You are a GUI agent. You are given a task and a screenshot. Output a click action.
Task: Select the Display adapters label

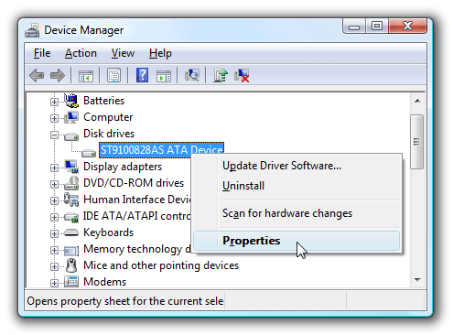pos(123,167)
